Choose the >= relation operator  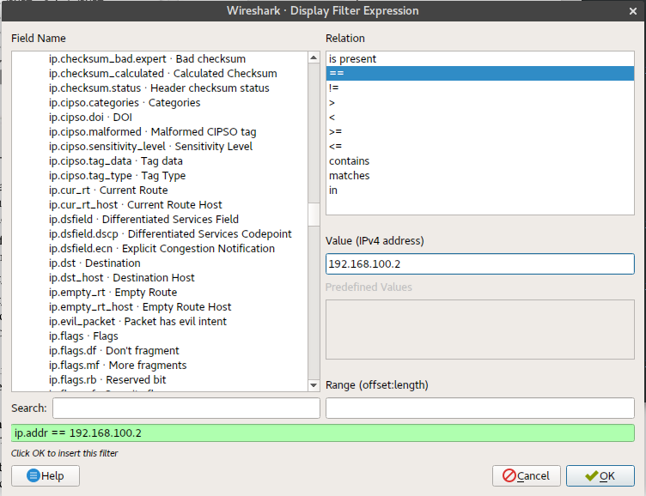[x=335, y=132]
